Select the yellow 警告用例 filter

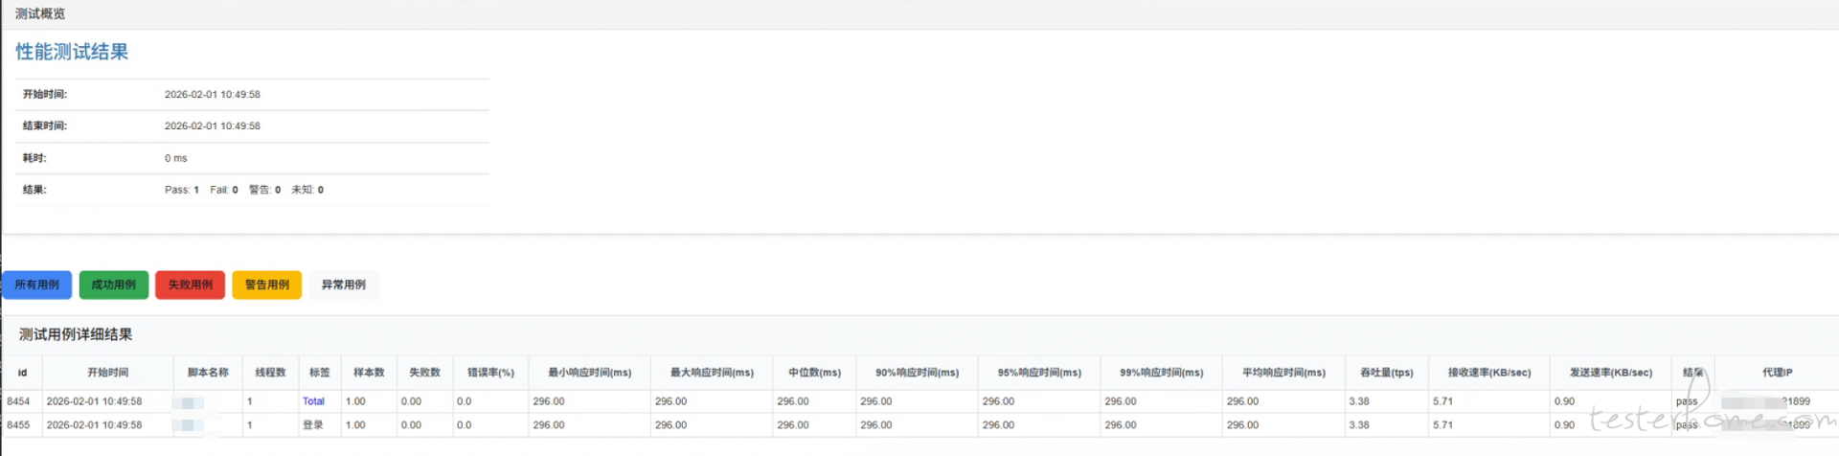266,285
